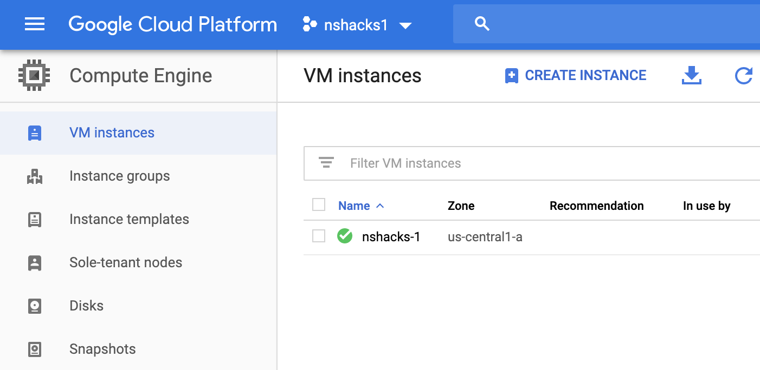This screenshot has height=370, width=760.
Task: Go to Sole-tenant nodes page
Action: click(x=126, y=262)
